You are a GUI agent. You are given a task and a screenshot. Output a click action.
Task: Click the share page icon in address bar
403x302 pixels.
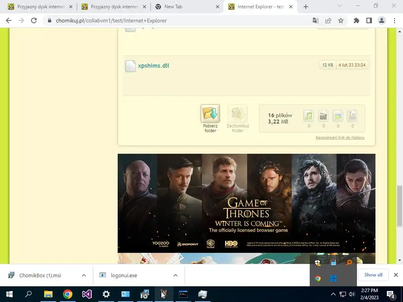328,20
